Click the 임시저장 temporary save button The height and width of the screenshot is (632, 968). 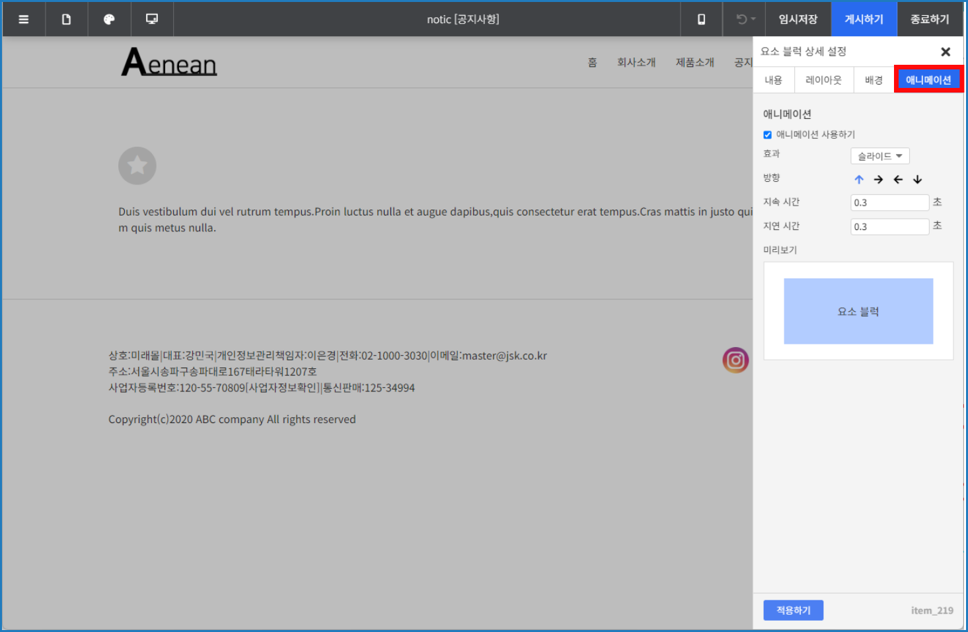point(798,19)
